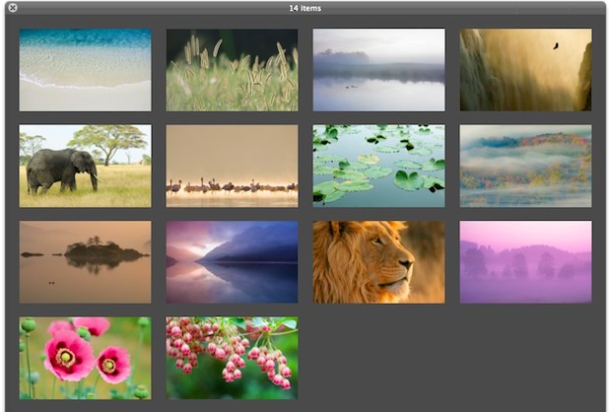Viewport: 611px width, 412px height.
Task: Close the index sheet with X button
Action: point(12,8)
